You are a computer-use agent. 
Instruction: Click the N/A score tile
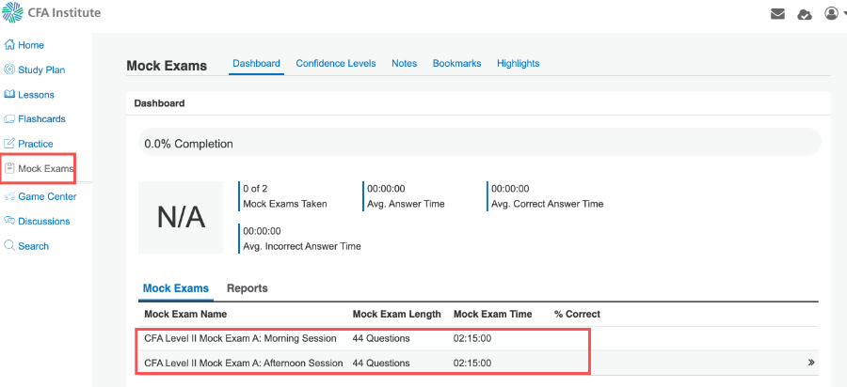click(x=181, y=217)
